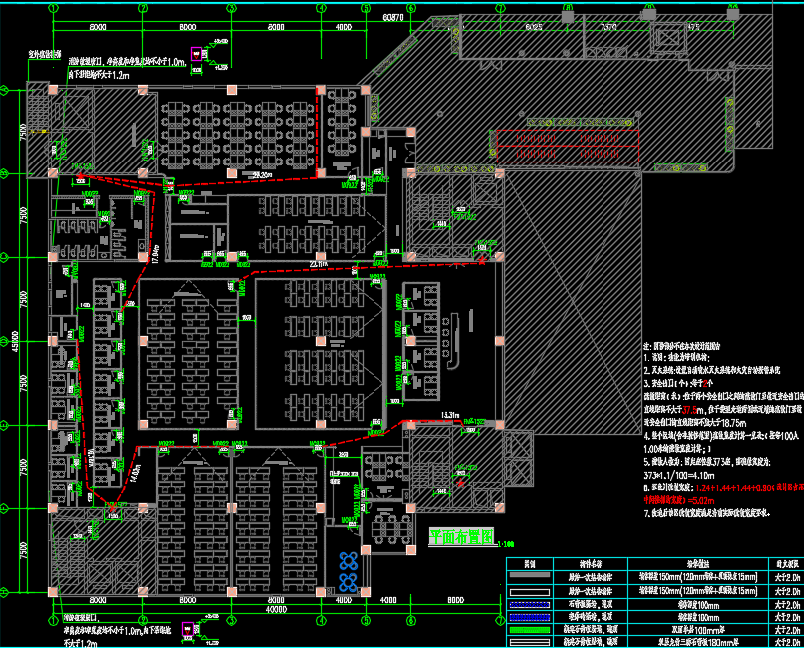Click the green 平面布置图 drawing title
Image resolution: width=804 pixels, height=648 pixels.
pyautogui.click(x=461, y=537)
